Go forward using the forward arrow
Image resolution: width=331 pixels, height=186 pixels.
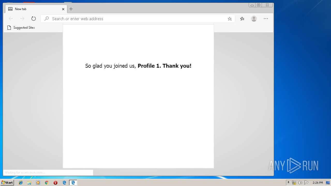tap(22, 19)
